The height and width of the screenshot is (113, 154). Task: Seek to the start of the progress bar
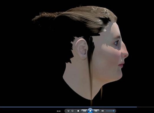click(0, 107)
